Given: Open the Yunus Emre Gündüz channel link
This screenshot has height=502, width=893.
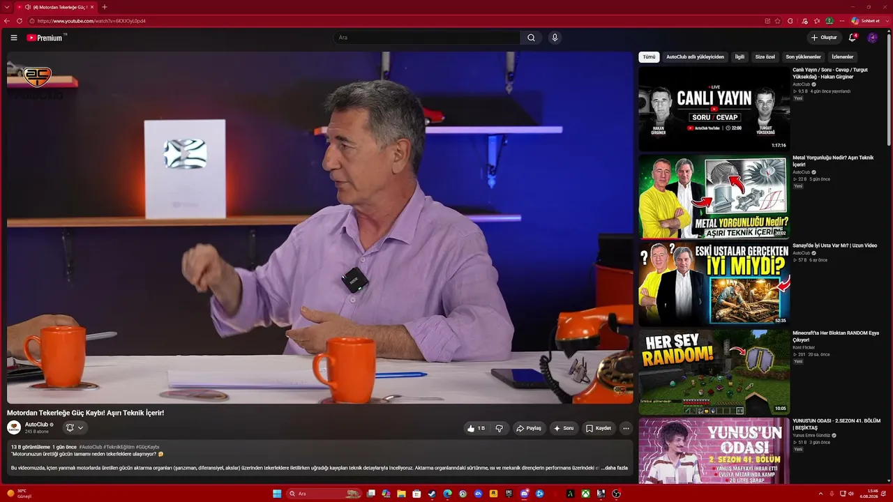Looking at the screenshot, I should pyautogui.click(x=813, y=435).
